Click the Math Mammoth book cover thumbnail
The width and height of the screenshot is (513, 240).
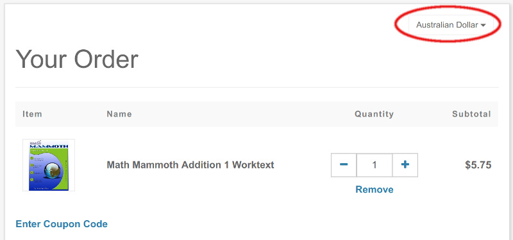click(x=49, y=165)
